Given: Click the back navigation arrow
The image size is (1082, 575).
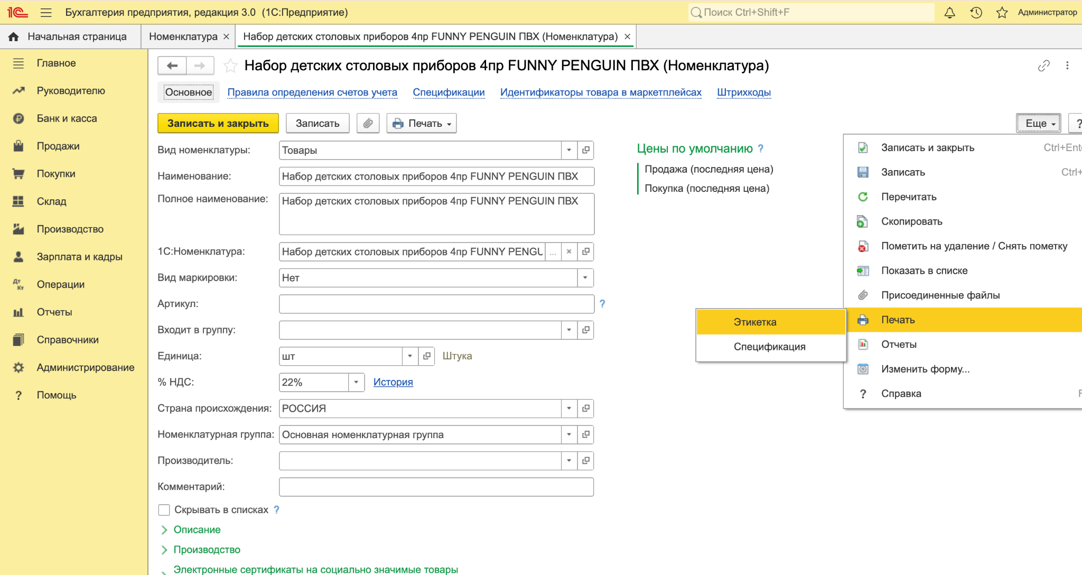Looking at the screenshot, I should pyautogui.click(x=172, y=66).
